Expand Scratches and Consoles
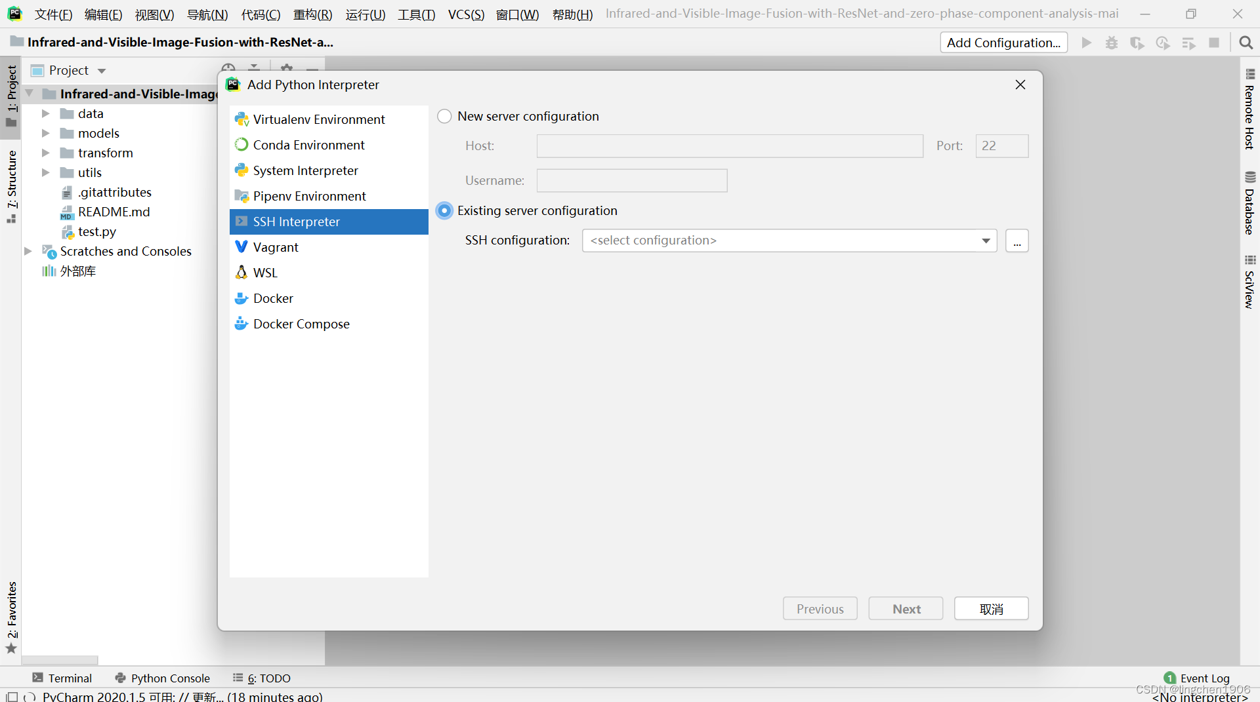 point(28,251)
